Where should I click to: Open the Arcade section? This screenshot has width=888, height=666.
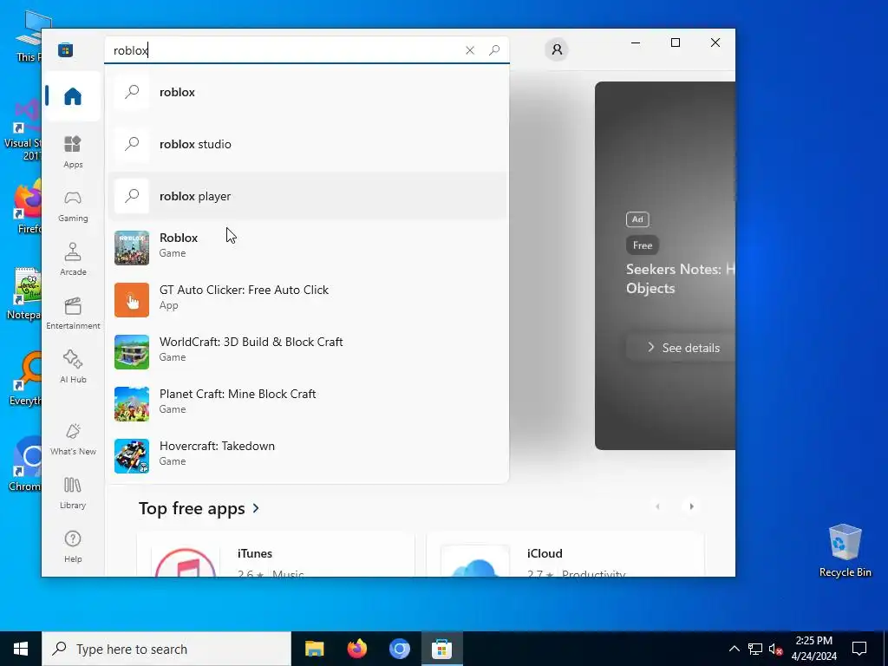point(73,259)
